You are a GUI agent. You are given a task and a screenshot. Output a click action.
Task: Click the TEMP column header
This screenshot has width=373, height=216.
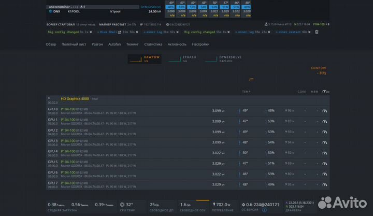(246, 92)
